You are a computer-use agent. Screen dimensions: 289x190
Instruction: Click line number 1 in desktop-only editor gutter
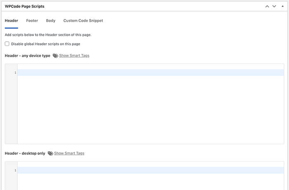point(15,170)
